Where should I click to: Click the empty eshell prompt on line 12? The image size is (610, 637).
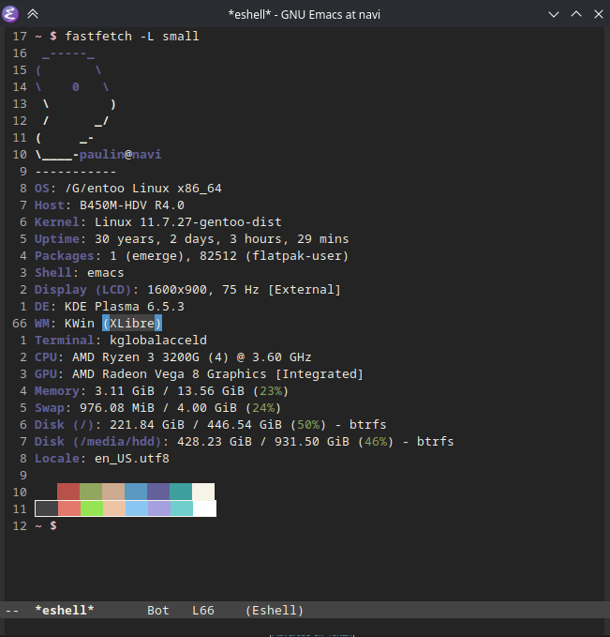tap(46, 525)
